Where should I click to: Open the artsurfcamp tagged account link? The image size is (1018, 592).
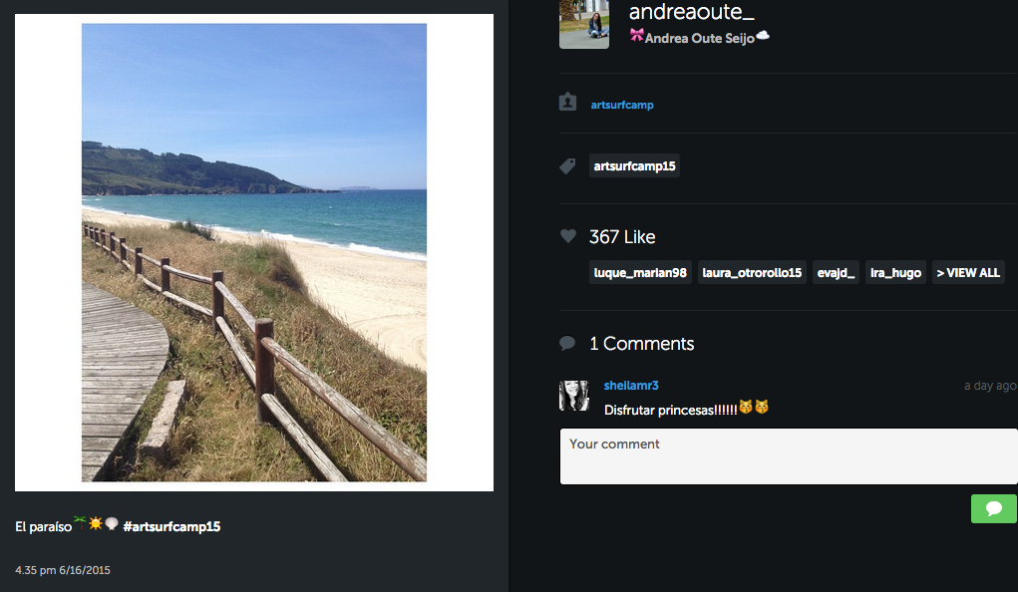coord(622,105)
